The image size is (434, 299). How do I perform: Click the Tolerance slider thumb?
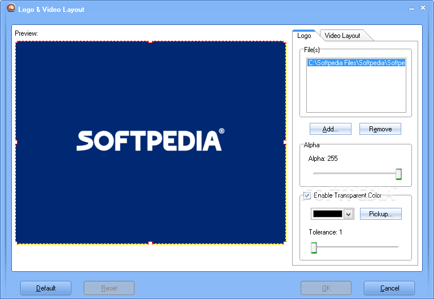314,247
